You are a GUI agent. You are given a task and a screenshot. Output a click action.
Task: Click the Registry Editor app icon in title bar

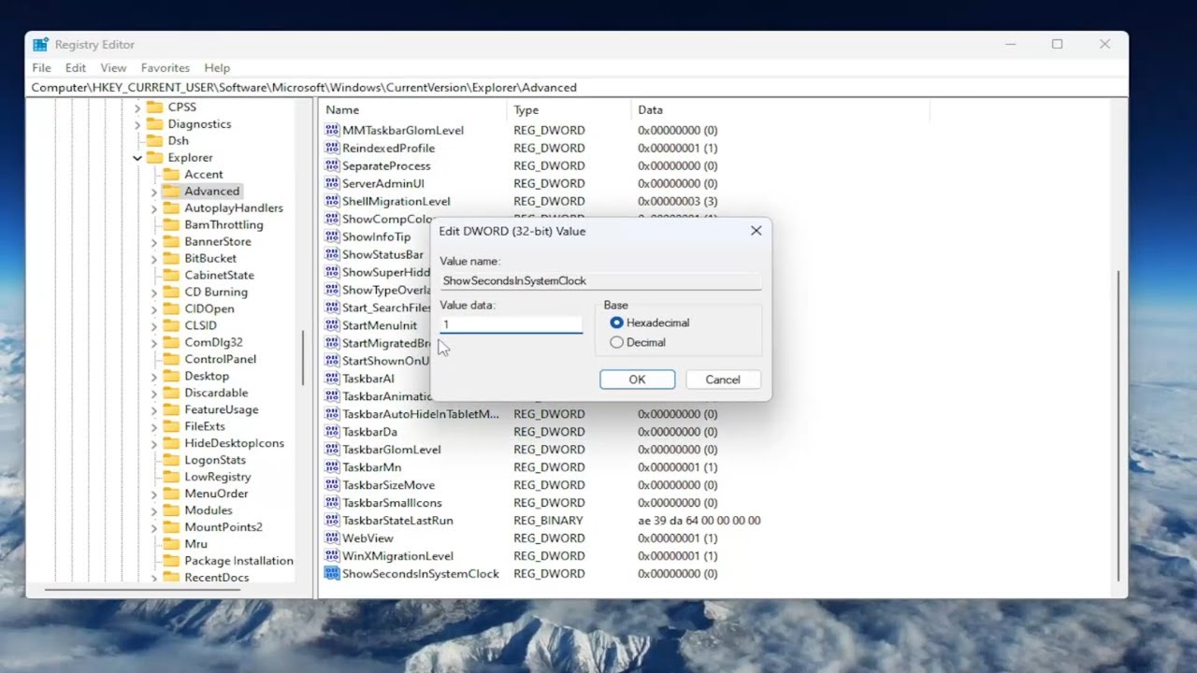coord(41,45)
